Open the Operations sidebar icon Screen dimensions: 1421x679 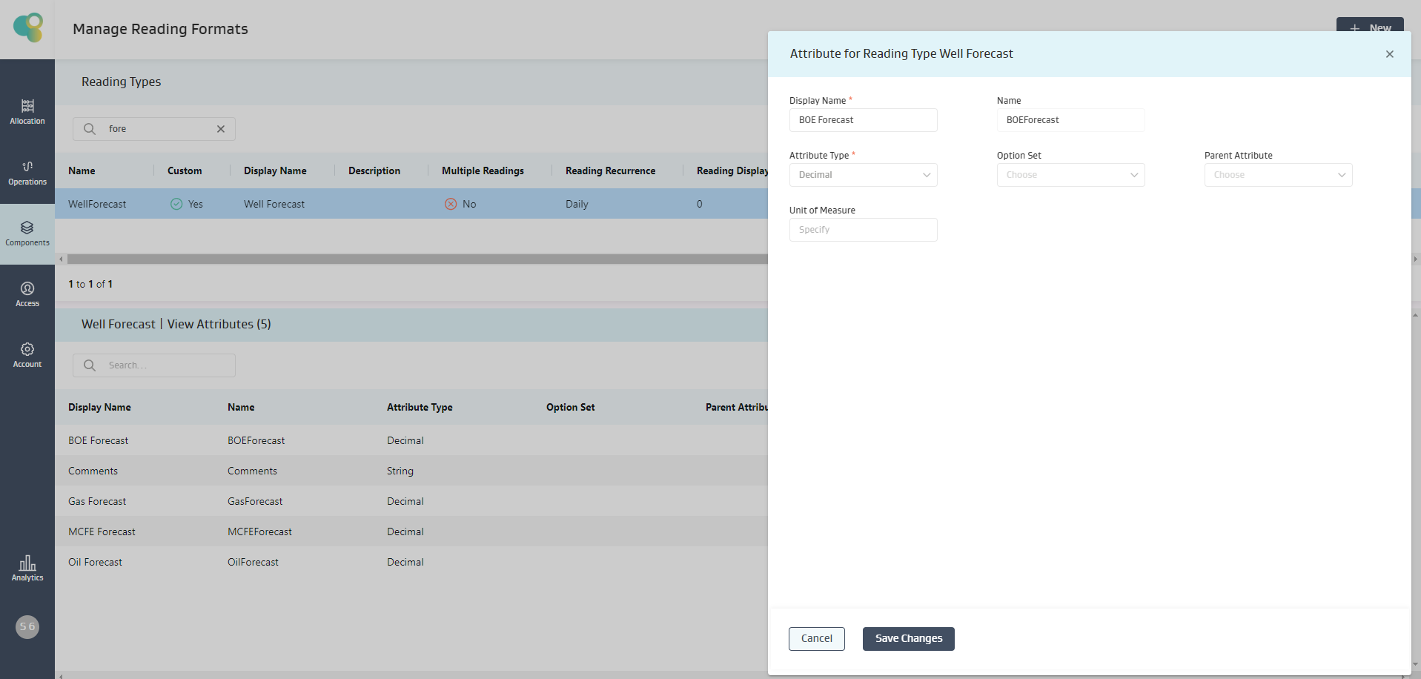27,172
